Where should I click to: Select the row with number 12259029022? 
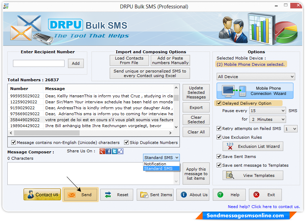(x=91, y=102)
